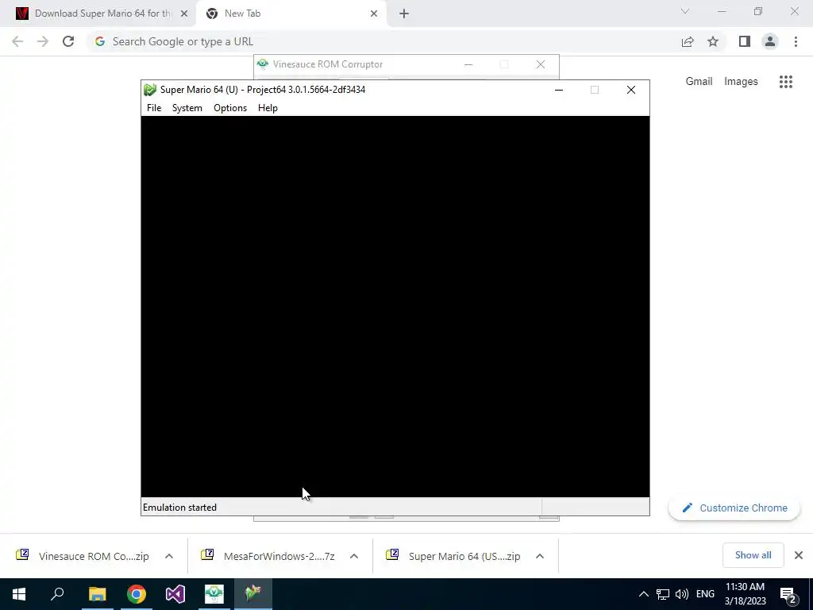Screen dimensions: 813x610
Task: Open the Windows Start menu
Action: [x=19, y=594]
